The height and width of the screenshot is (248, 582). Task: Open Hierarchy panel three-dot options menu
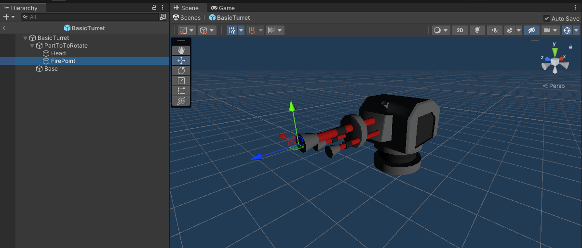coord(162,8)
